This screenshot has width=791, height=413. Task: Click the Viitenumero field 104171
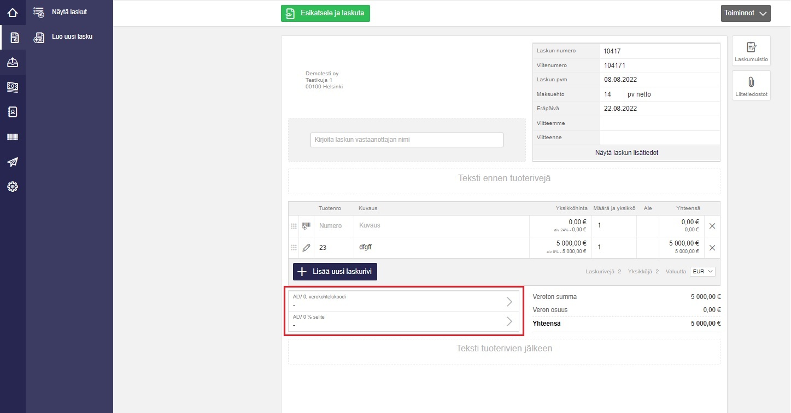pos(660,65)
